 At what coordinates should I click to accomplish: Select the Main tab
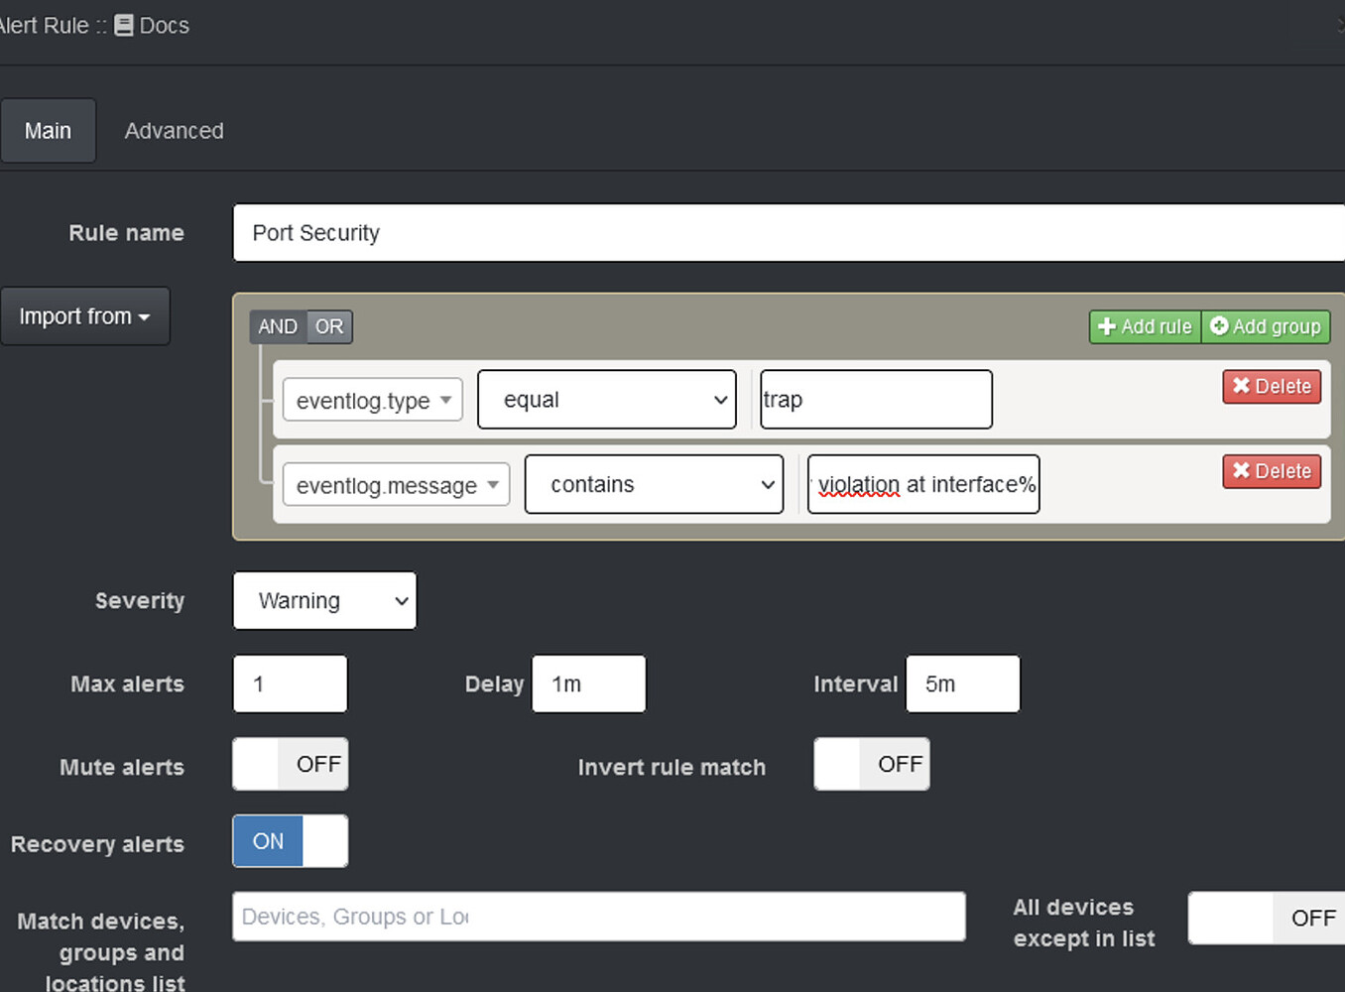click(x=48, y=130)
